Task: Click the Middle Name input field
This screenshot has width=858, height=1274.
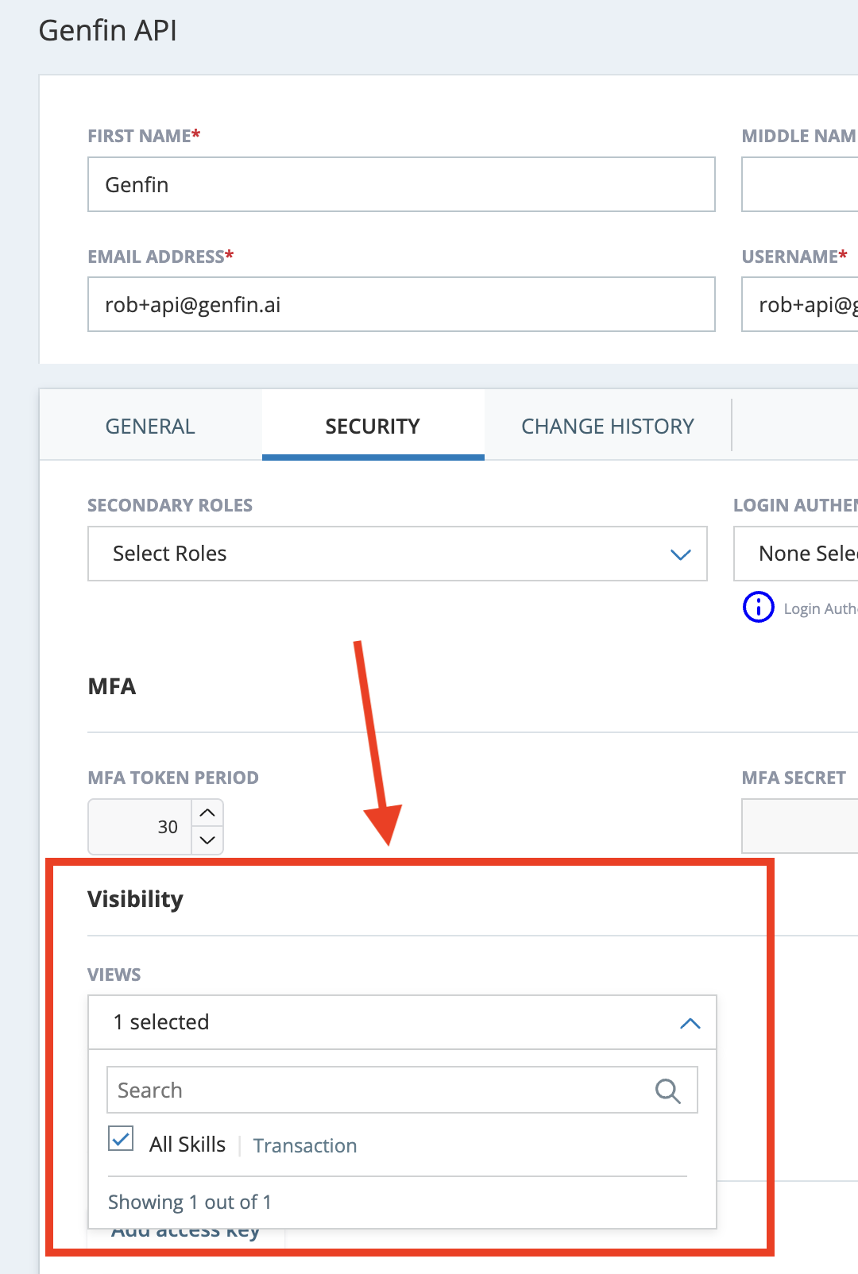Action: (x=800, y=184)
